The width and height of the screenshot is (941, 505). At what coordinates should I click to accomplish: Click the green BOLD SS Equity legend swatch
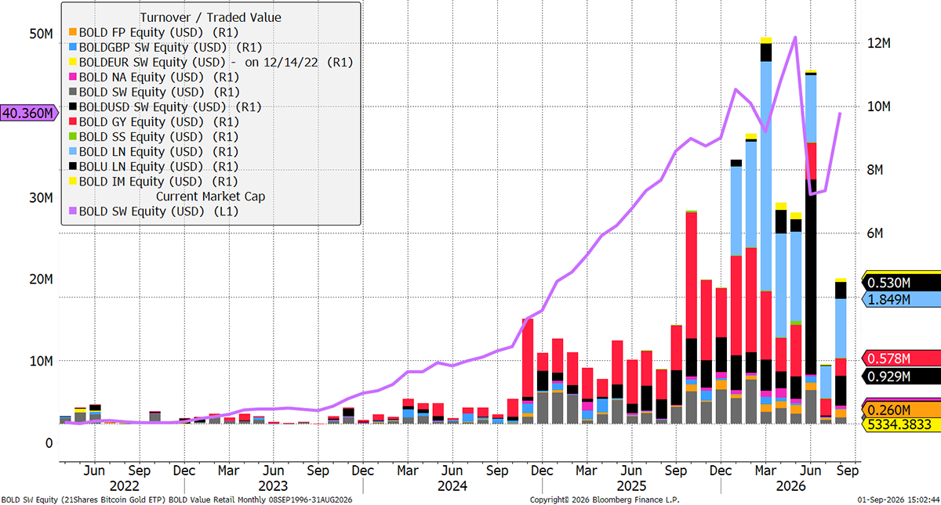[73, 136]
